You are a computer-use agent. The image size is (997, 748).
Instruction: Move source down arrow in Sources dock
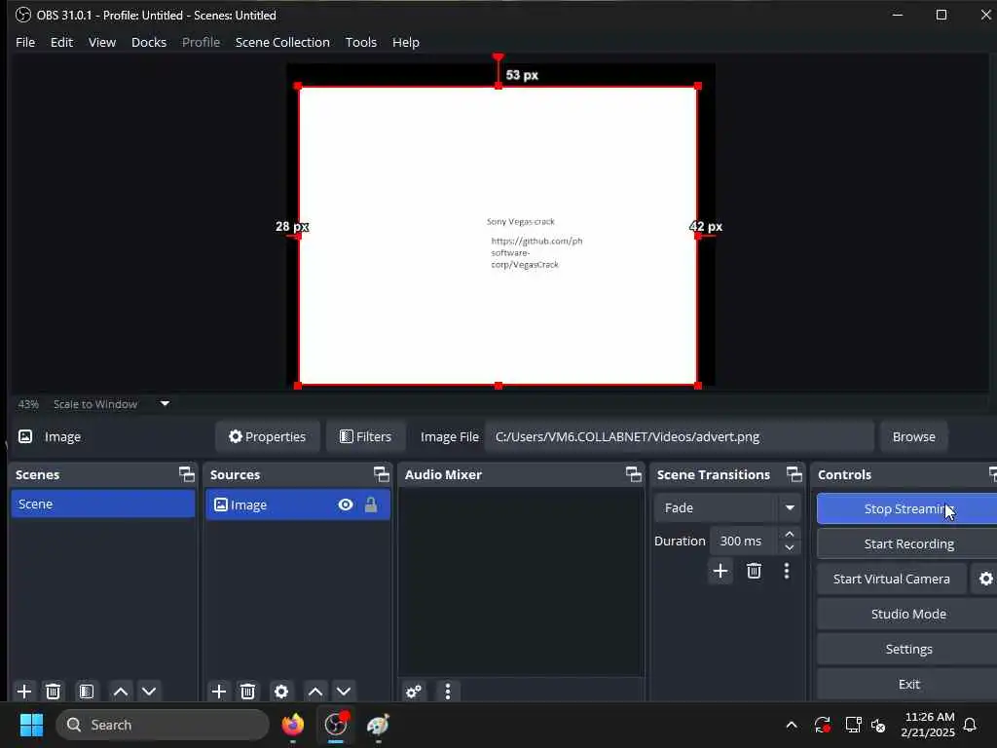pos(344,691)
